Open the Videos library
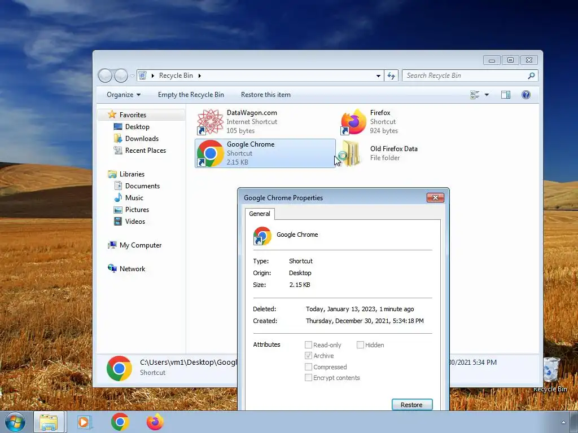 pos(135,221)
